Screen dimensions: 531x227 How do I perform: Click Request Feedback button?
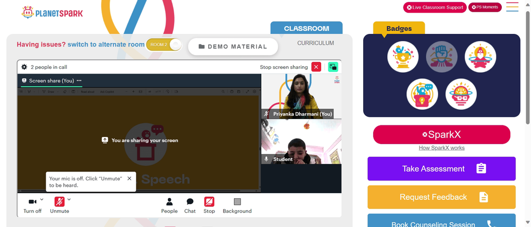pos(442,197)
